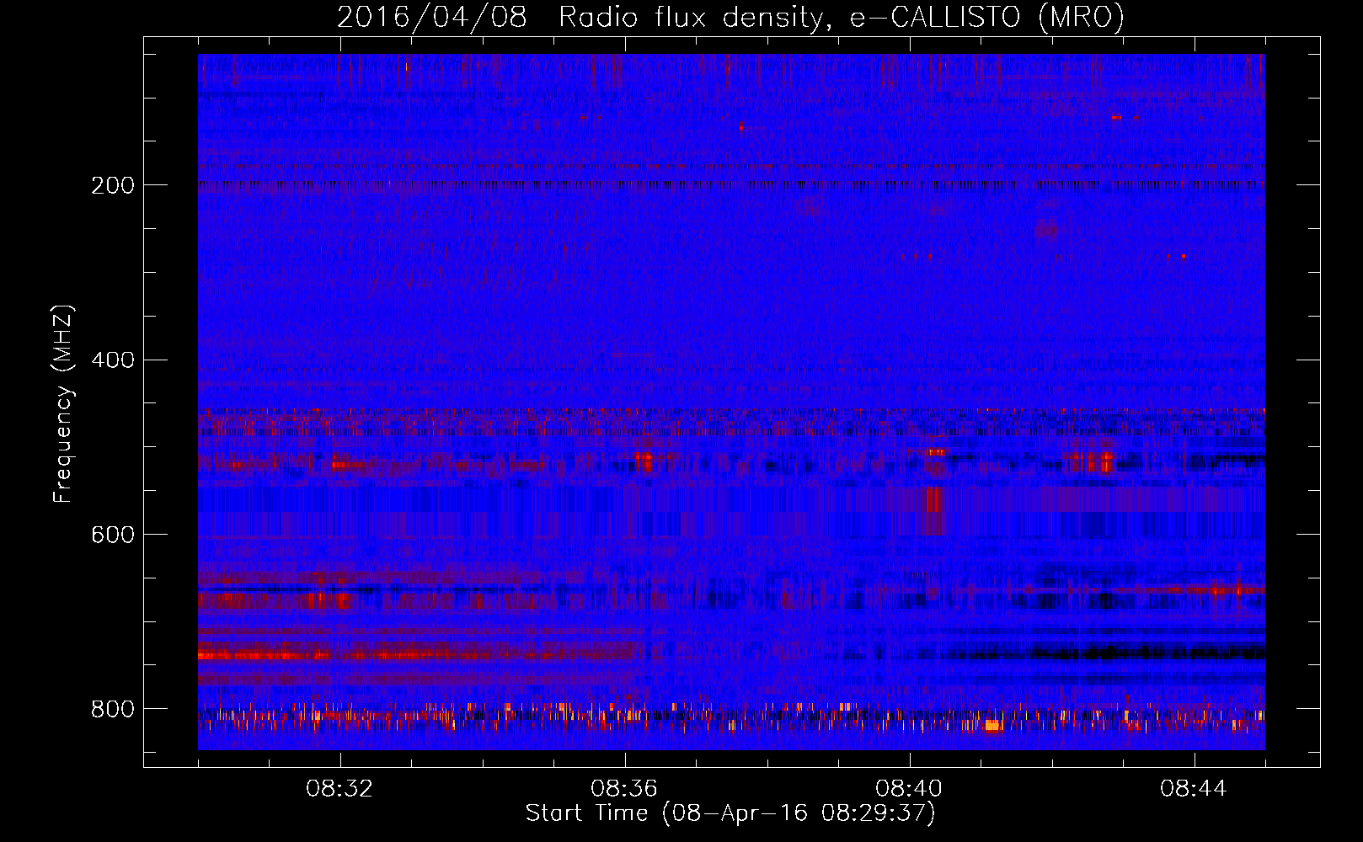The height and width of the screenshot is (842, 1363).
Task: Click the 400 frequency tick label
Action: 112,360
